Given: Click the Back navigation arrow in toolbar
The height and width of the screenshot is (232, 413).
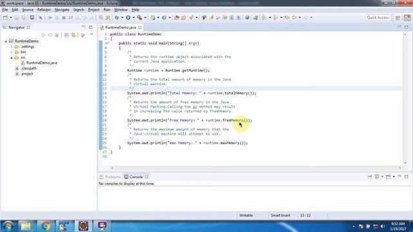Looking at the screenshot, I should pyautogui.click(x=294, y=17).
